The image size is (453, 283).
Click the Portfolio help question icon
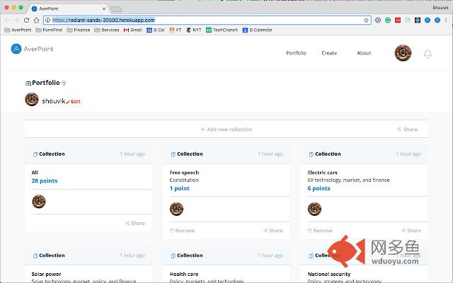click(x=64, y=83)
